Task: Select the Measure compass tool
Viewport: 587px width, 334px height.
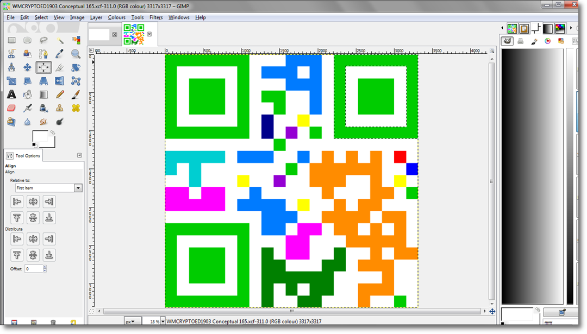Action: 11,67
